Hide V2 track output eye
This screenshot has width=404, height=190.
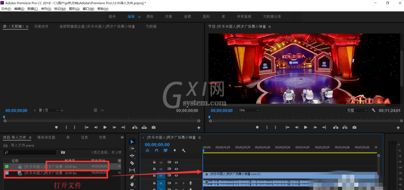(x=176, y=169)
